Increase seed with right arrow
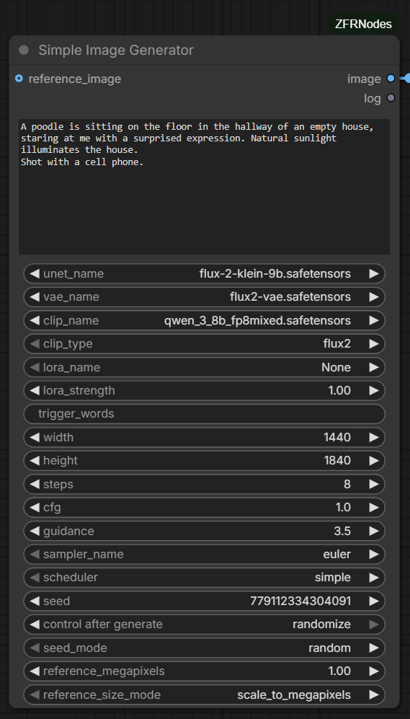 374,601
